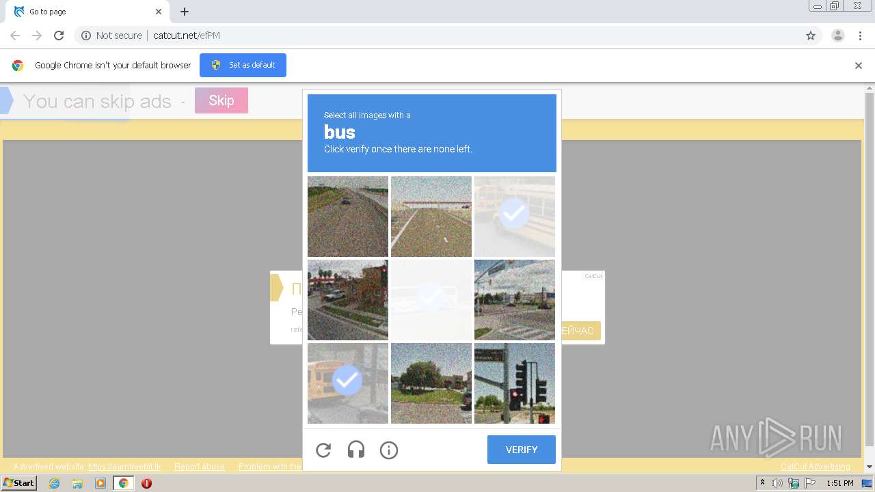
Task: Click the pink Skip button
Action: (x=221, y=100)
